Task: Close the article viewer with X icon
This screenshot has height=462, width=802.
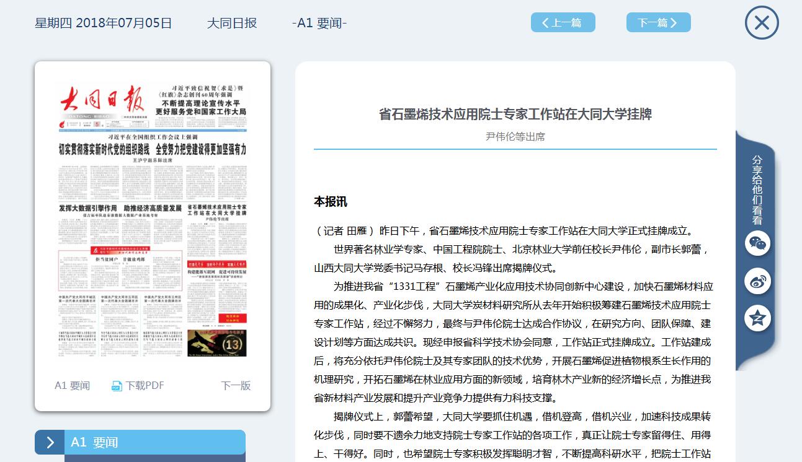Action: point(762,23)
